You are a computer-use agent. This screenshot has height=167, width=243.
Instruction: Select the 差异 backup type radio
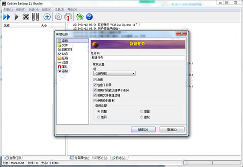99,117
